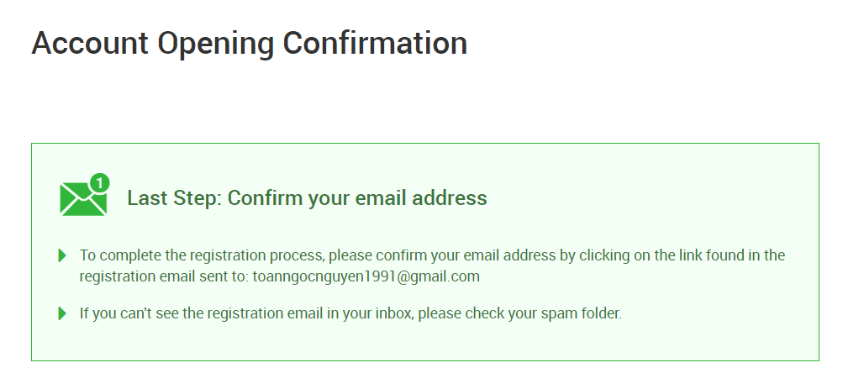
Task: Click the 'registration email sent to:' text
Action: pyautogui.click(x=165, y=276)
